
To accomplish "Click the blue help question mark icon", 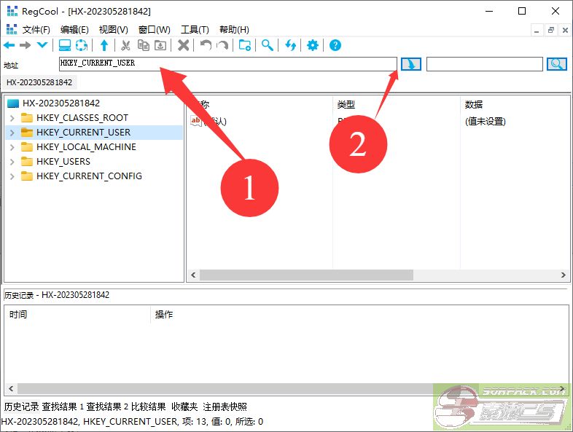I will 335,45.
